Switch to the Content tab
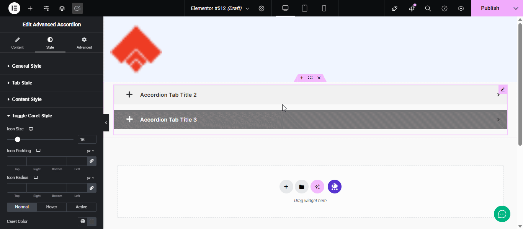 17,43
